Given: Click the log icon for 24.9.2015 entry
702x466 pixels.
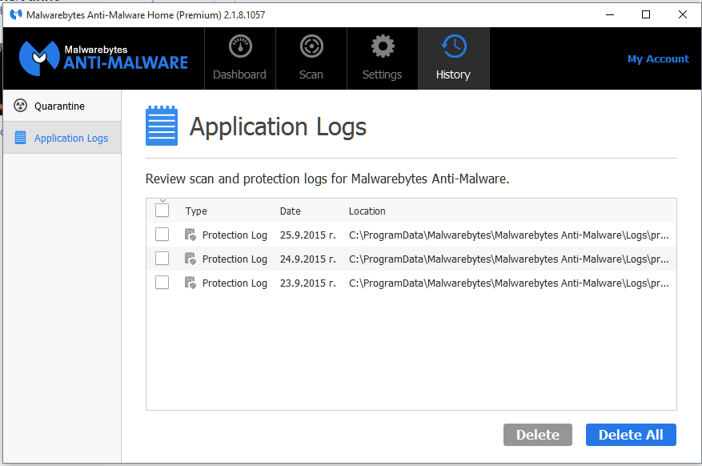Looking at the screenshot, I should [191, 259].
